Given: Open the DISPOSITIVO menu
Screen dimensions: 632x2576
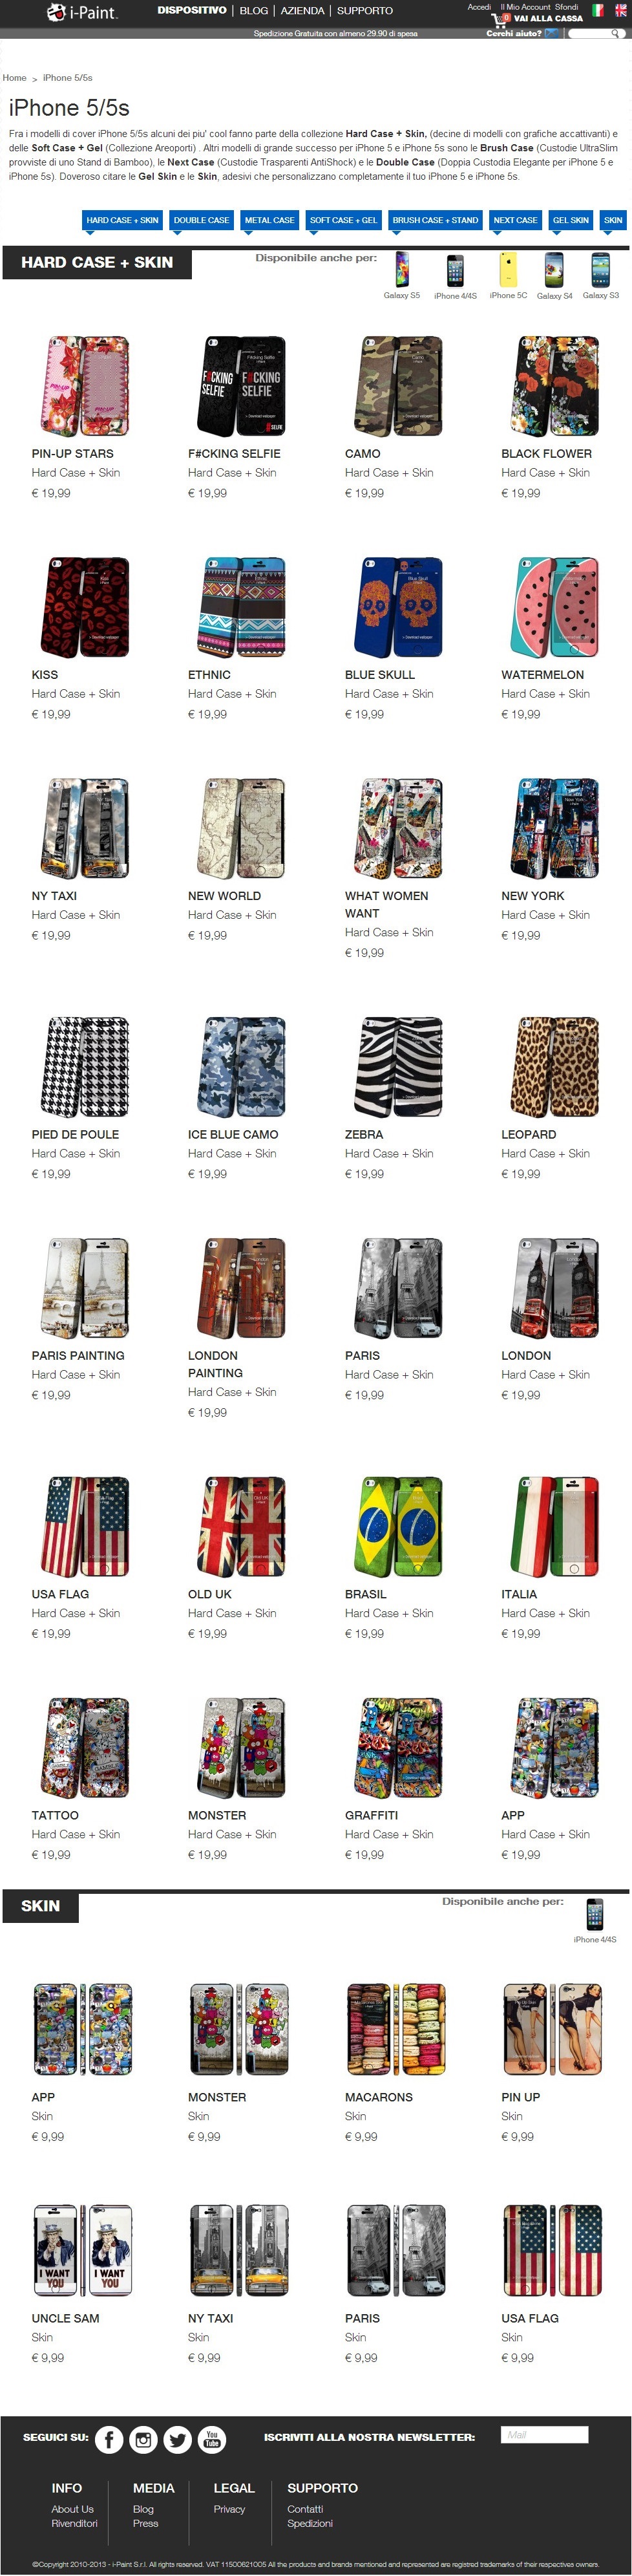Looking at the screenshot, I should [191, 10].
